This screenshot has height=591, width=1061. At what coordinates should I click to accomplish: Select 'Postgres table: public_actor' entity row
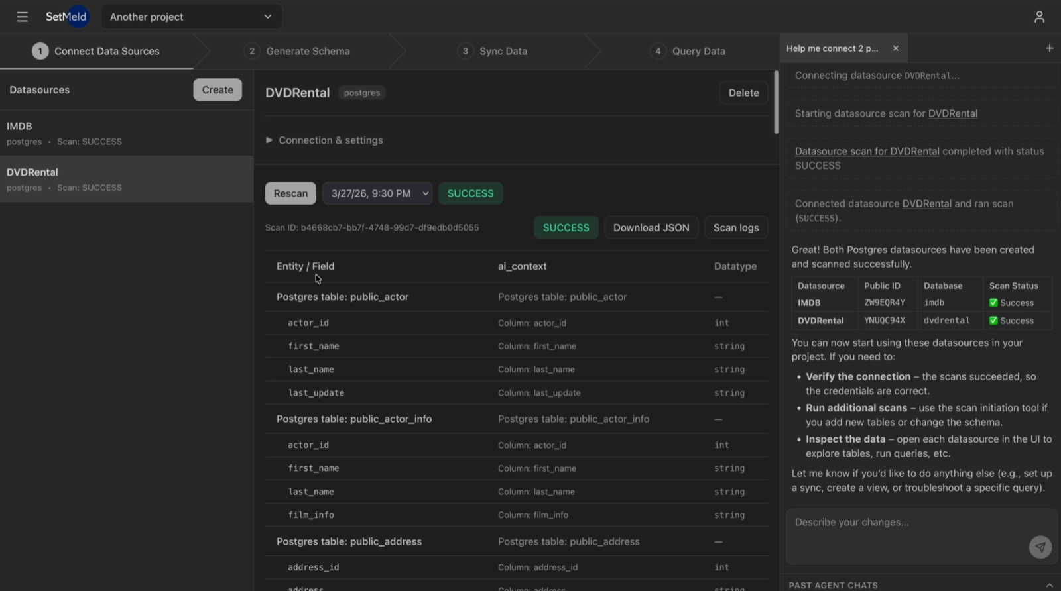(x=517, y=297)
